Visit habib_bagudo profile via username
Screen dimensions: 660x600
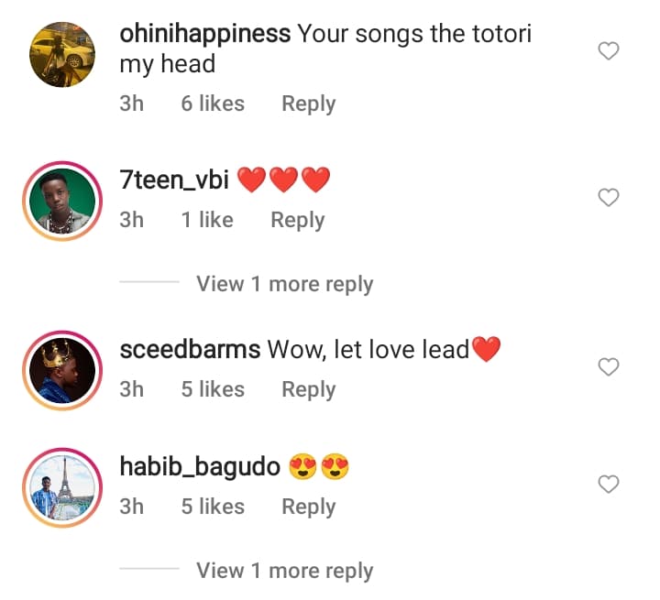point(200,466)
